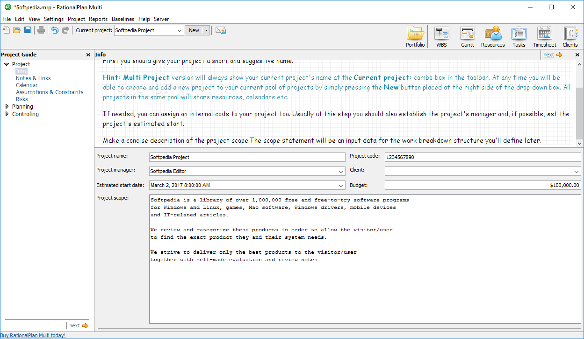Save the project with the floppy icon
This screenshot has height=339, width=584.
28,30
